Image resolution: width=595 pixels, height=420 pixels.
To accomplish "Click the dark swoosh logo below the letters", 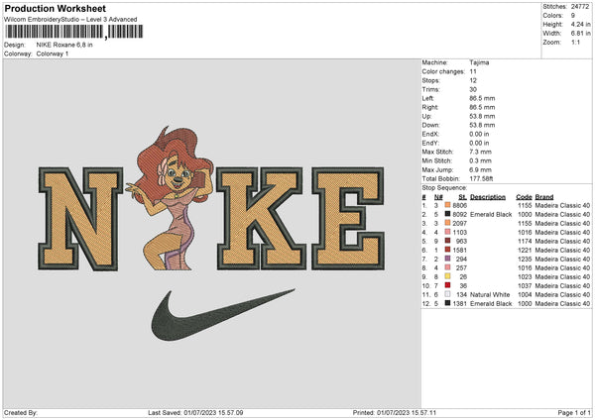I will coord(223,315).
